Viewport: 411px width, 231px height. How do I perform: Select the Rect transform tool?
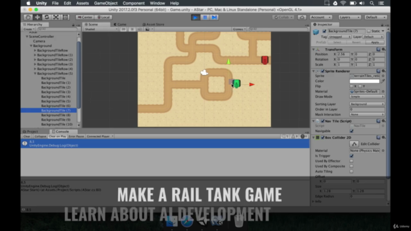tap(65, 17)
